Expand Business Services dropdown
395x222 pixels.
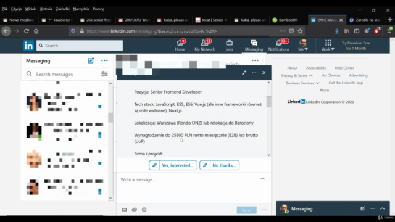(302, 83)
